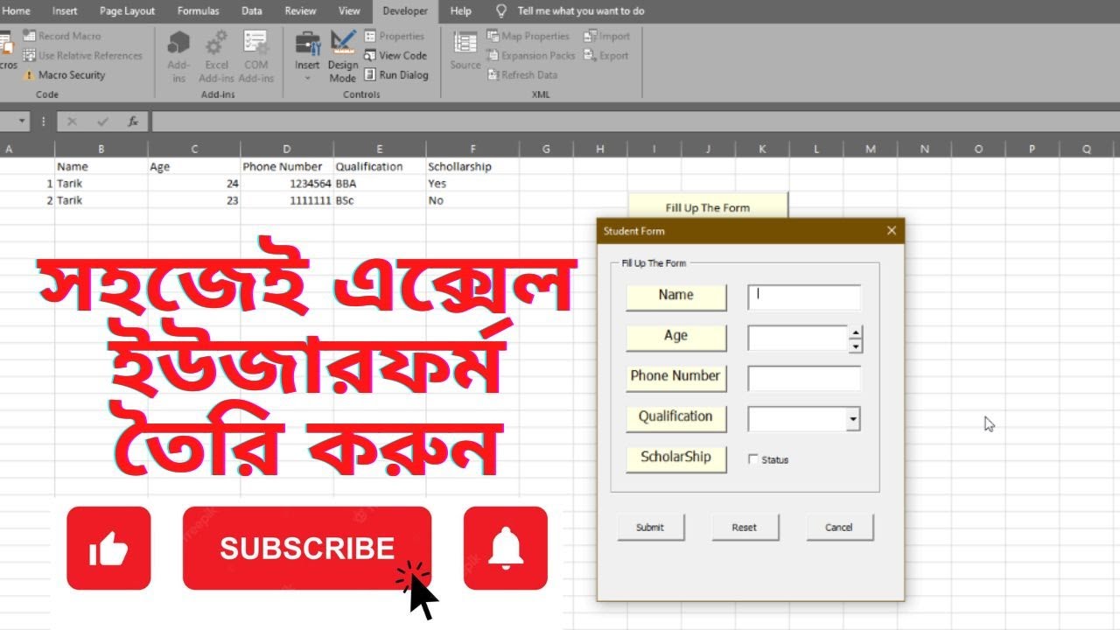Screen dimensions: 1120x630
Task: Click the thumbs-up like icon
Action: (x=108, y=549)
